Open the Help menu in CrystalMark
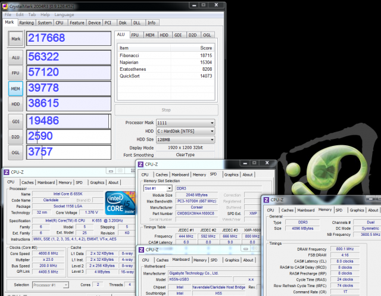This screenshot has height=296, width=381. click(45, 14)
